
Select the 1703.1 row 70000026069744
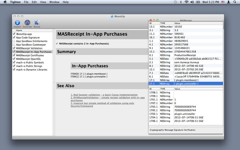186,107
